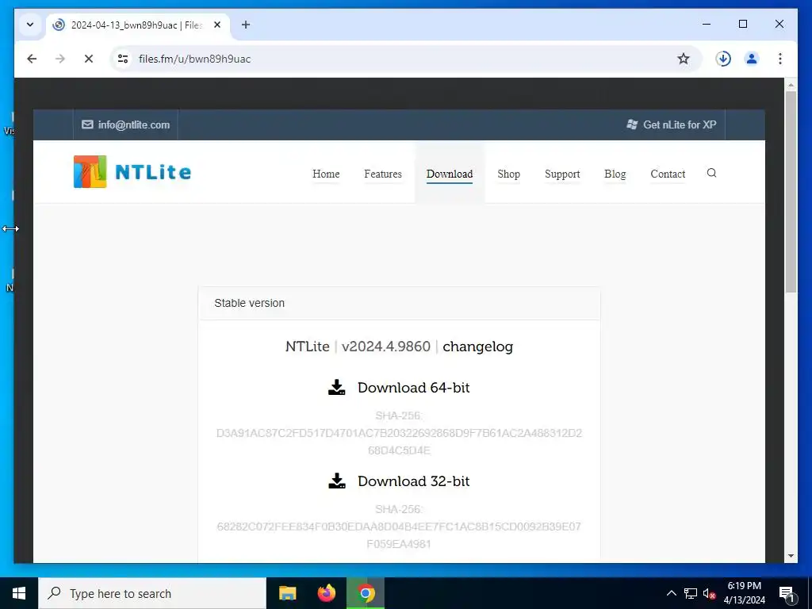The image size is (812, 609).
Task: Click the Download 32-bit link
Action: [413, 481]
